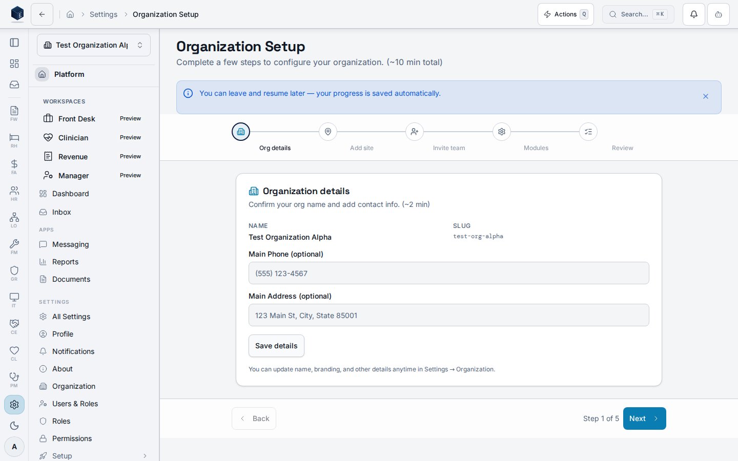The width and height of the screenshot is (738, 461).
Task: Open Roles settings
Action: point(94,421)
